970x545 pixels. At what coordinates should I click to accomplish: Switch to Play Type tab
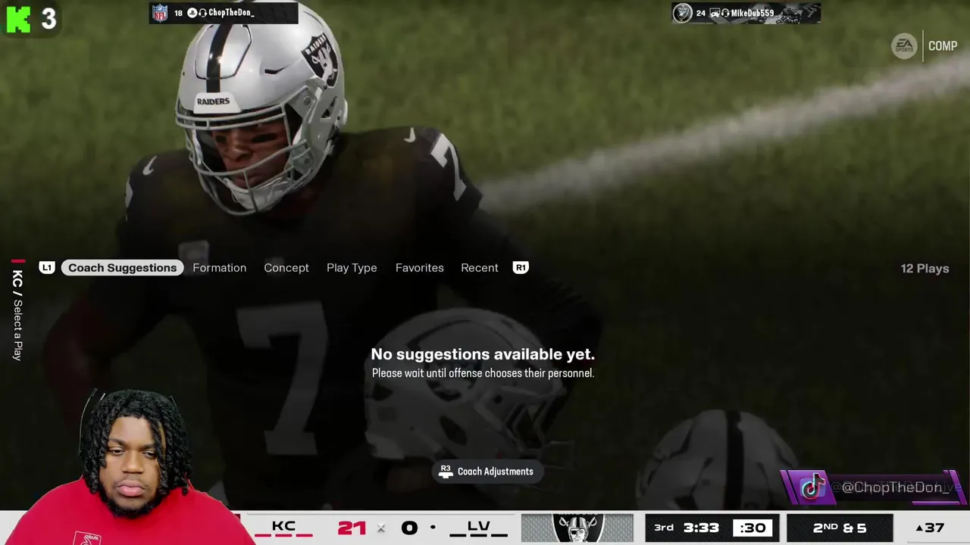(352, 268)
